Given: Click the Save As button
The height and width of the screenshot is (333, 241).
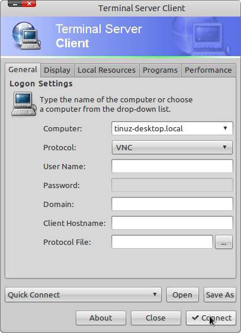Looking at the screenshot, I should (x=220, y=295).
